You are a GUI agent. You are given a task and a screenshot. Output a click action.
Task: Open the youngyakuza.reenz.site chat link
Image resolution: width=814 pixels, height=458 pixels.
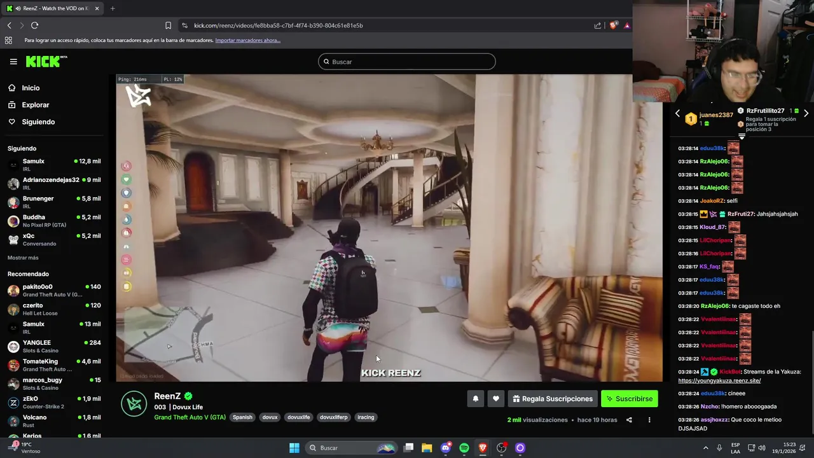point(719,380)
